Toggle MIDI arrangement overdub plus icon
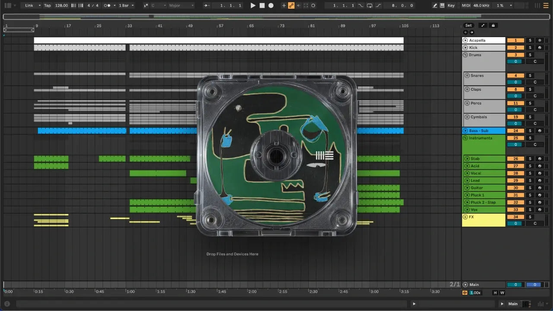The height and width of the screenshot is (311, 553). pos(284,6)
